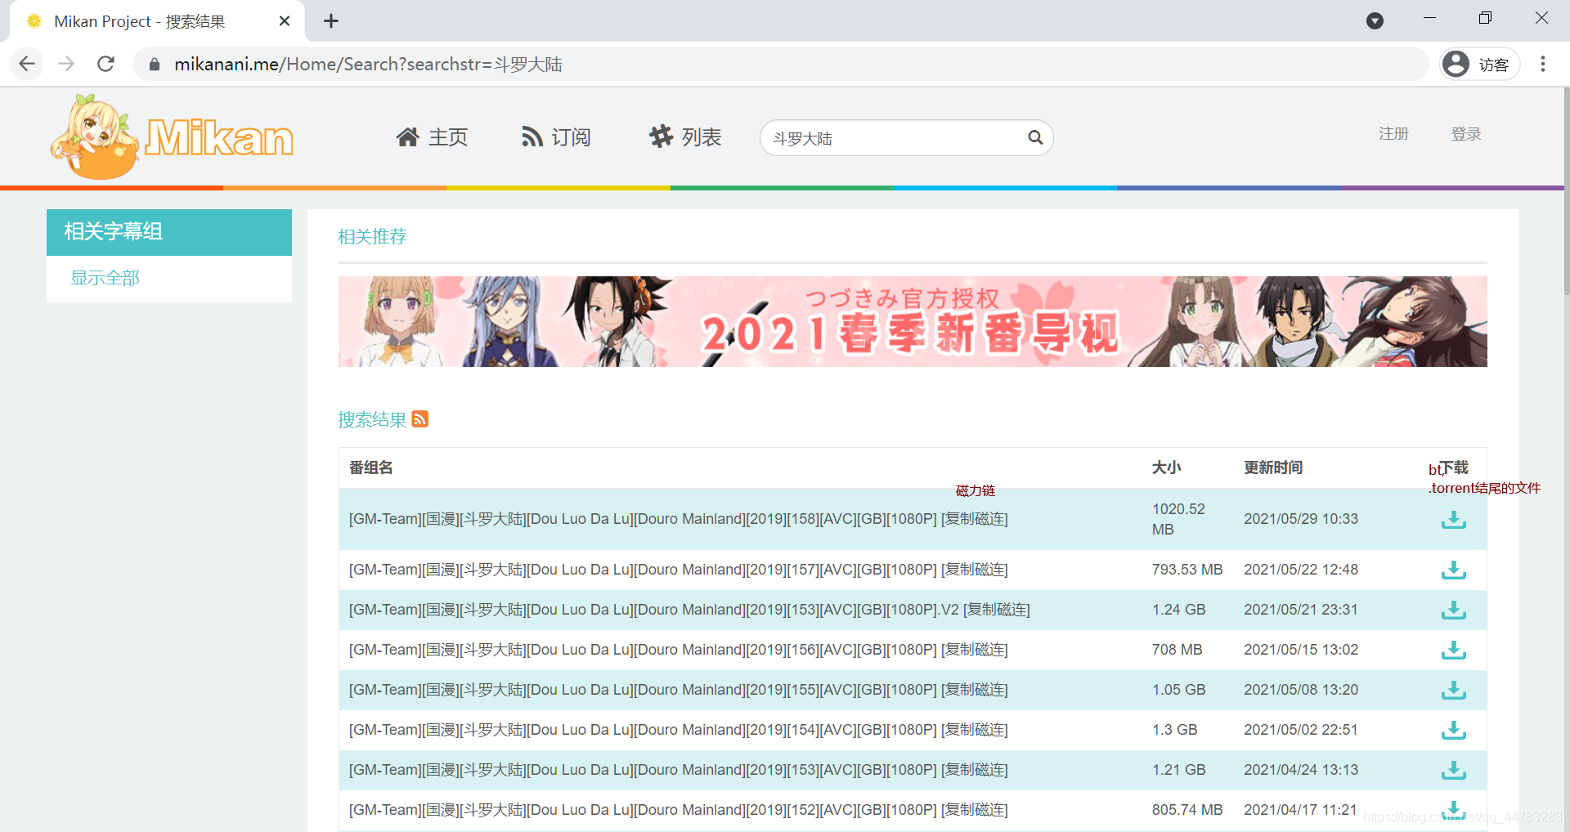Screen dimensions: 1570x832
Task: Copy magnet link for episode 158
Action: tap(974, 519)
